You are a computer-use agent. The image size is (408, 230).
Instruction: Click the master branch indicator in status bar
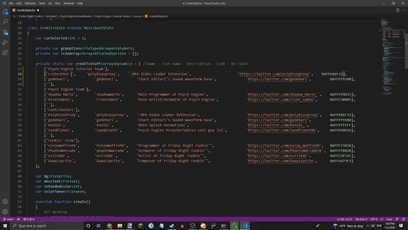coord(8,219)
